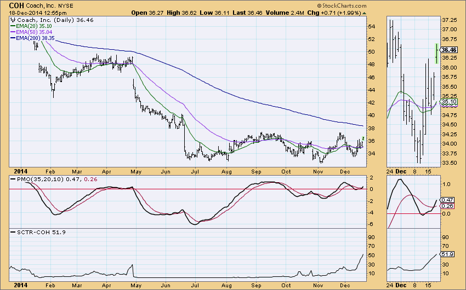This screenshot has width=466, height=290.
Task: Click the COH ticker symbol in header
Action: click(16, 5)
